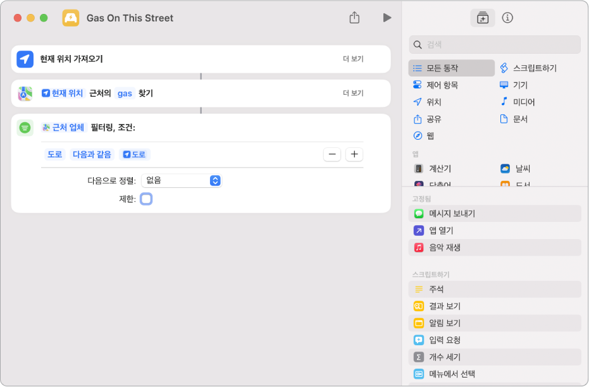The image size is (589, 387).
Task: Open the action library panel icon
Action: pos(482,18)
